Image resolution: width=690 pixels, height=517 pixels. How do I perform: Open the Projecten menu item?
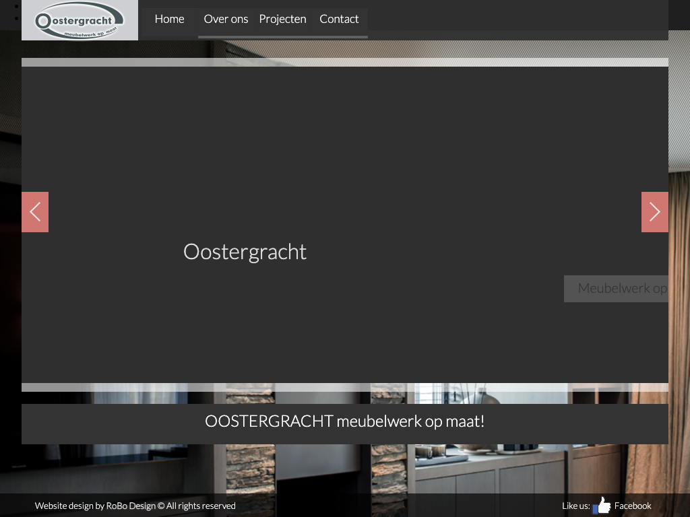point(282,19)
